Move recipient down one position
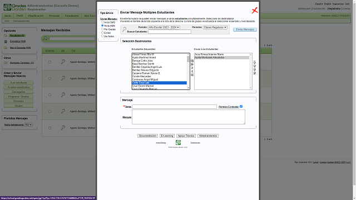The image size is (356, 200). (255, 69)
